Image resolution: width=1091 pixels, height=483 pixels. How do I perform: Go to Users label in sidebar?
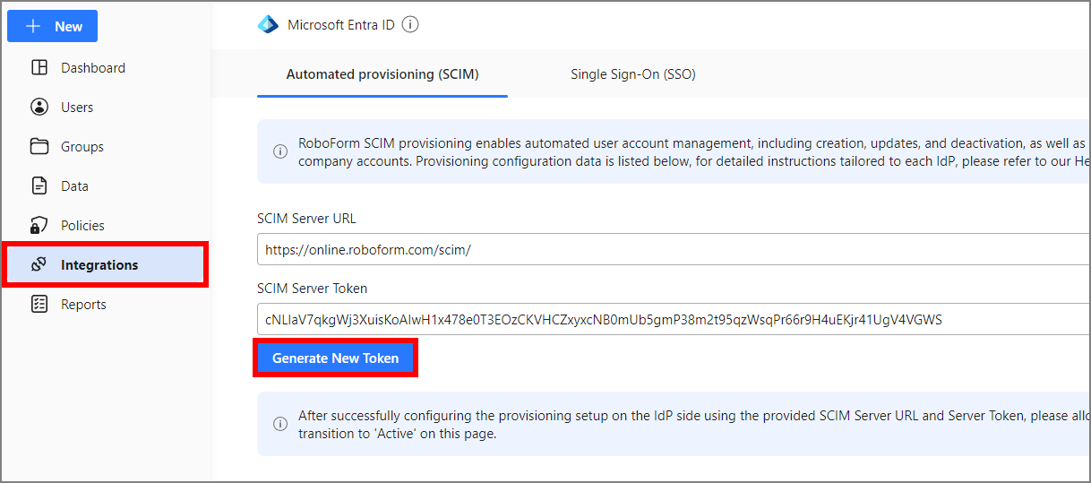click(77, 108)
